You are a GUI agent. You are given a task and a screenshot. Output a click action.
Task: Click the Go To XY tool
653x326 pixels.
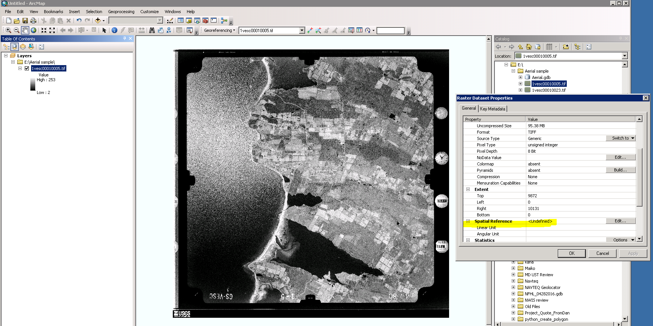click(x=169, y=30)
